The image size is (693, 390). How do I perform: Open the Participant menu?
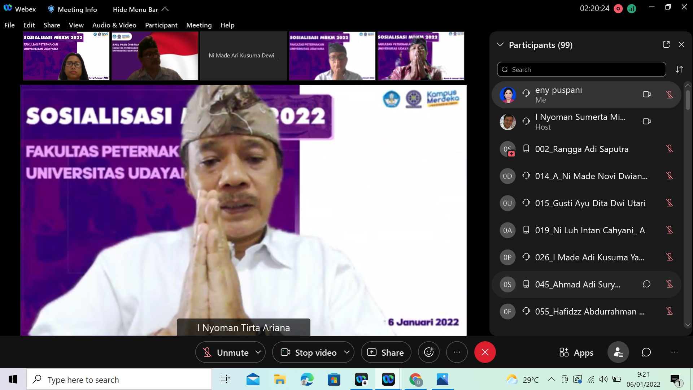[161, 25]
